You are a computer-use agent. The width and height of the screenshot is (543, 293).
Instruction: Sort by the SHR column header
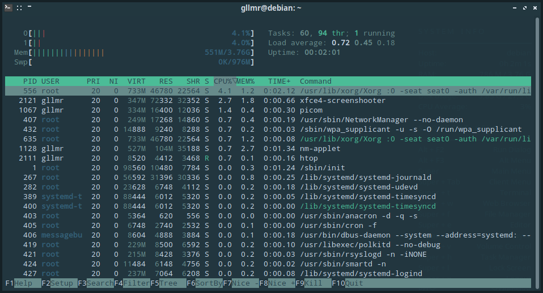pos(193,81)
